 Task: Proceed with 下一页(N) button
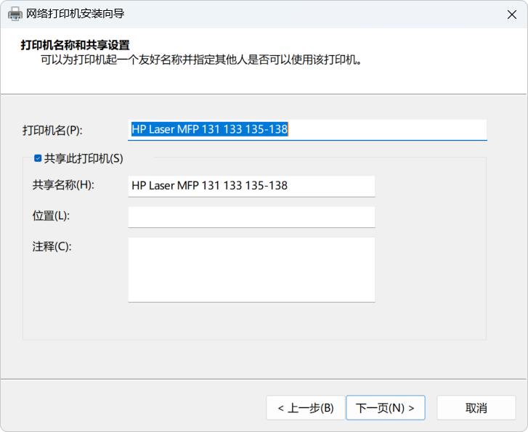(385, 408)
